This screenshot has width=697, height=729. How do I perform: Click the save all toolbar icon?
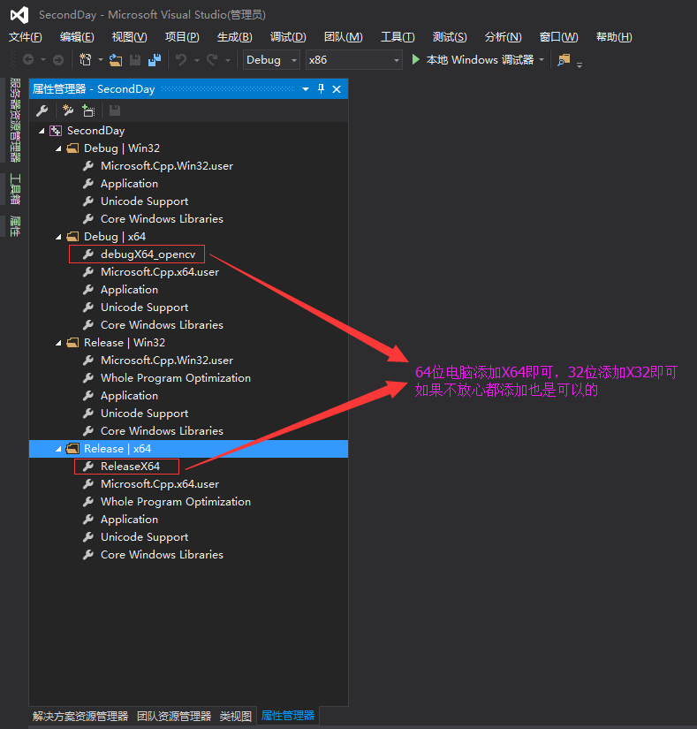point(155,60)
